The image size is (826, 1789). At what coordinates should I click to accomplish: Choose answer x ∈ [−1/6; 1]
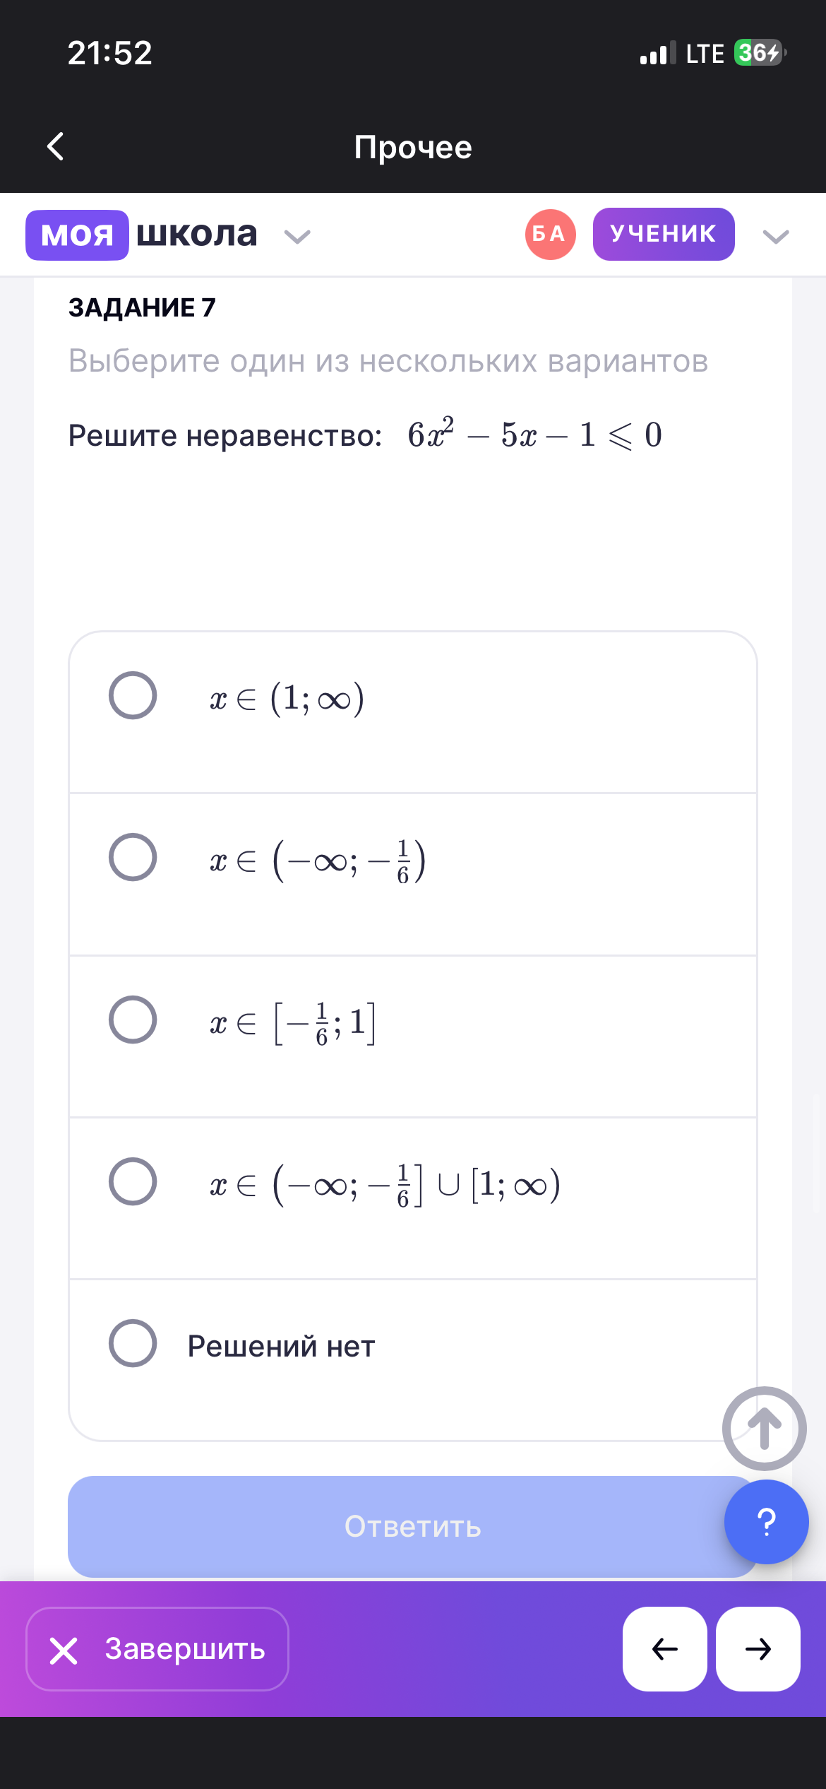(x=133, y=1020)
